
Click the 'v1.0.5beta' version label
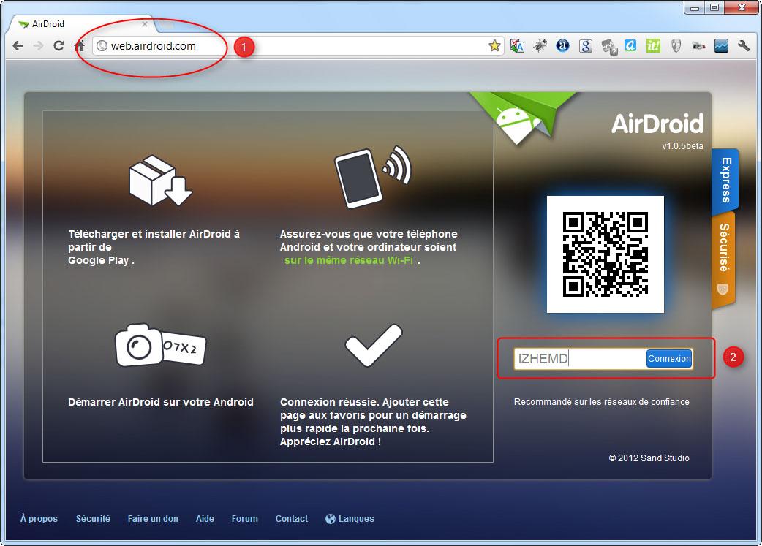pyautogui.click(x=682, y=145)
